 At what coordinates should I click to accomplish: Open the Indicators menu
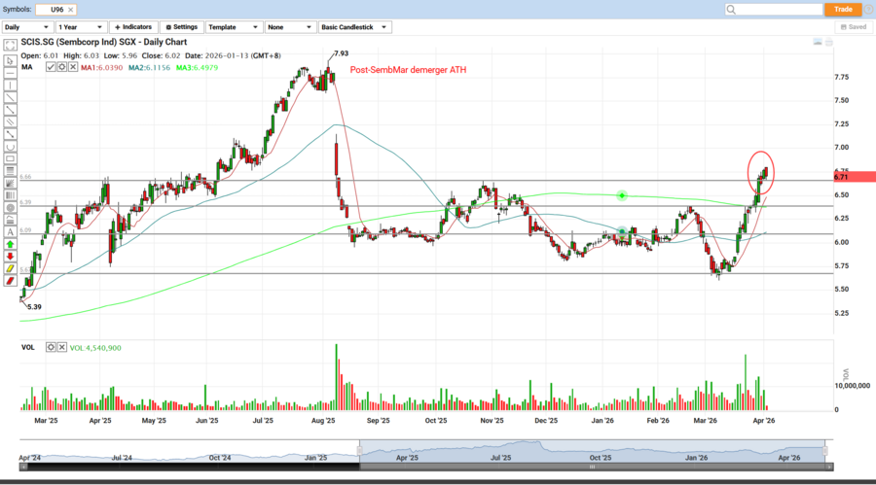134,27
